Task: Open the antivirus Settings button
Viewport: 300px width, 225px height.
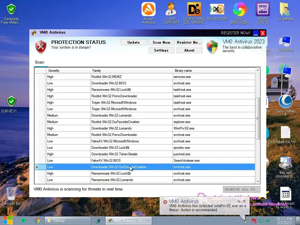Action: [161, 50]
